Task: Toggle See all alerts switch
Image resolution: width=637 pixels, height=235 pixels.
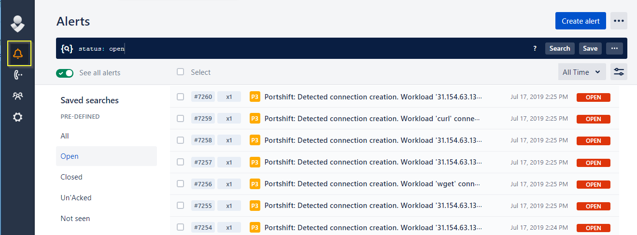Action: tap(65, 73)
